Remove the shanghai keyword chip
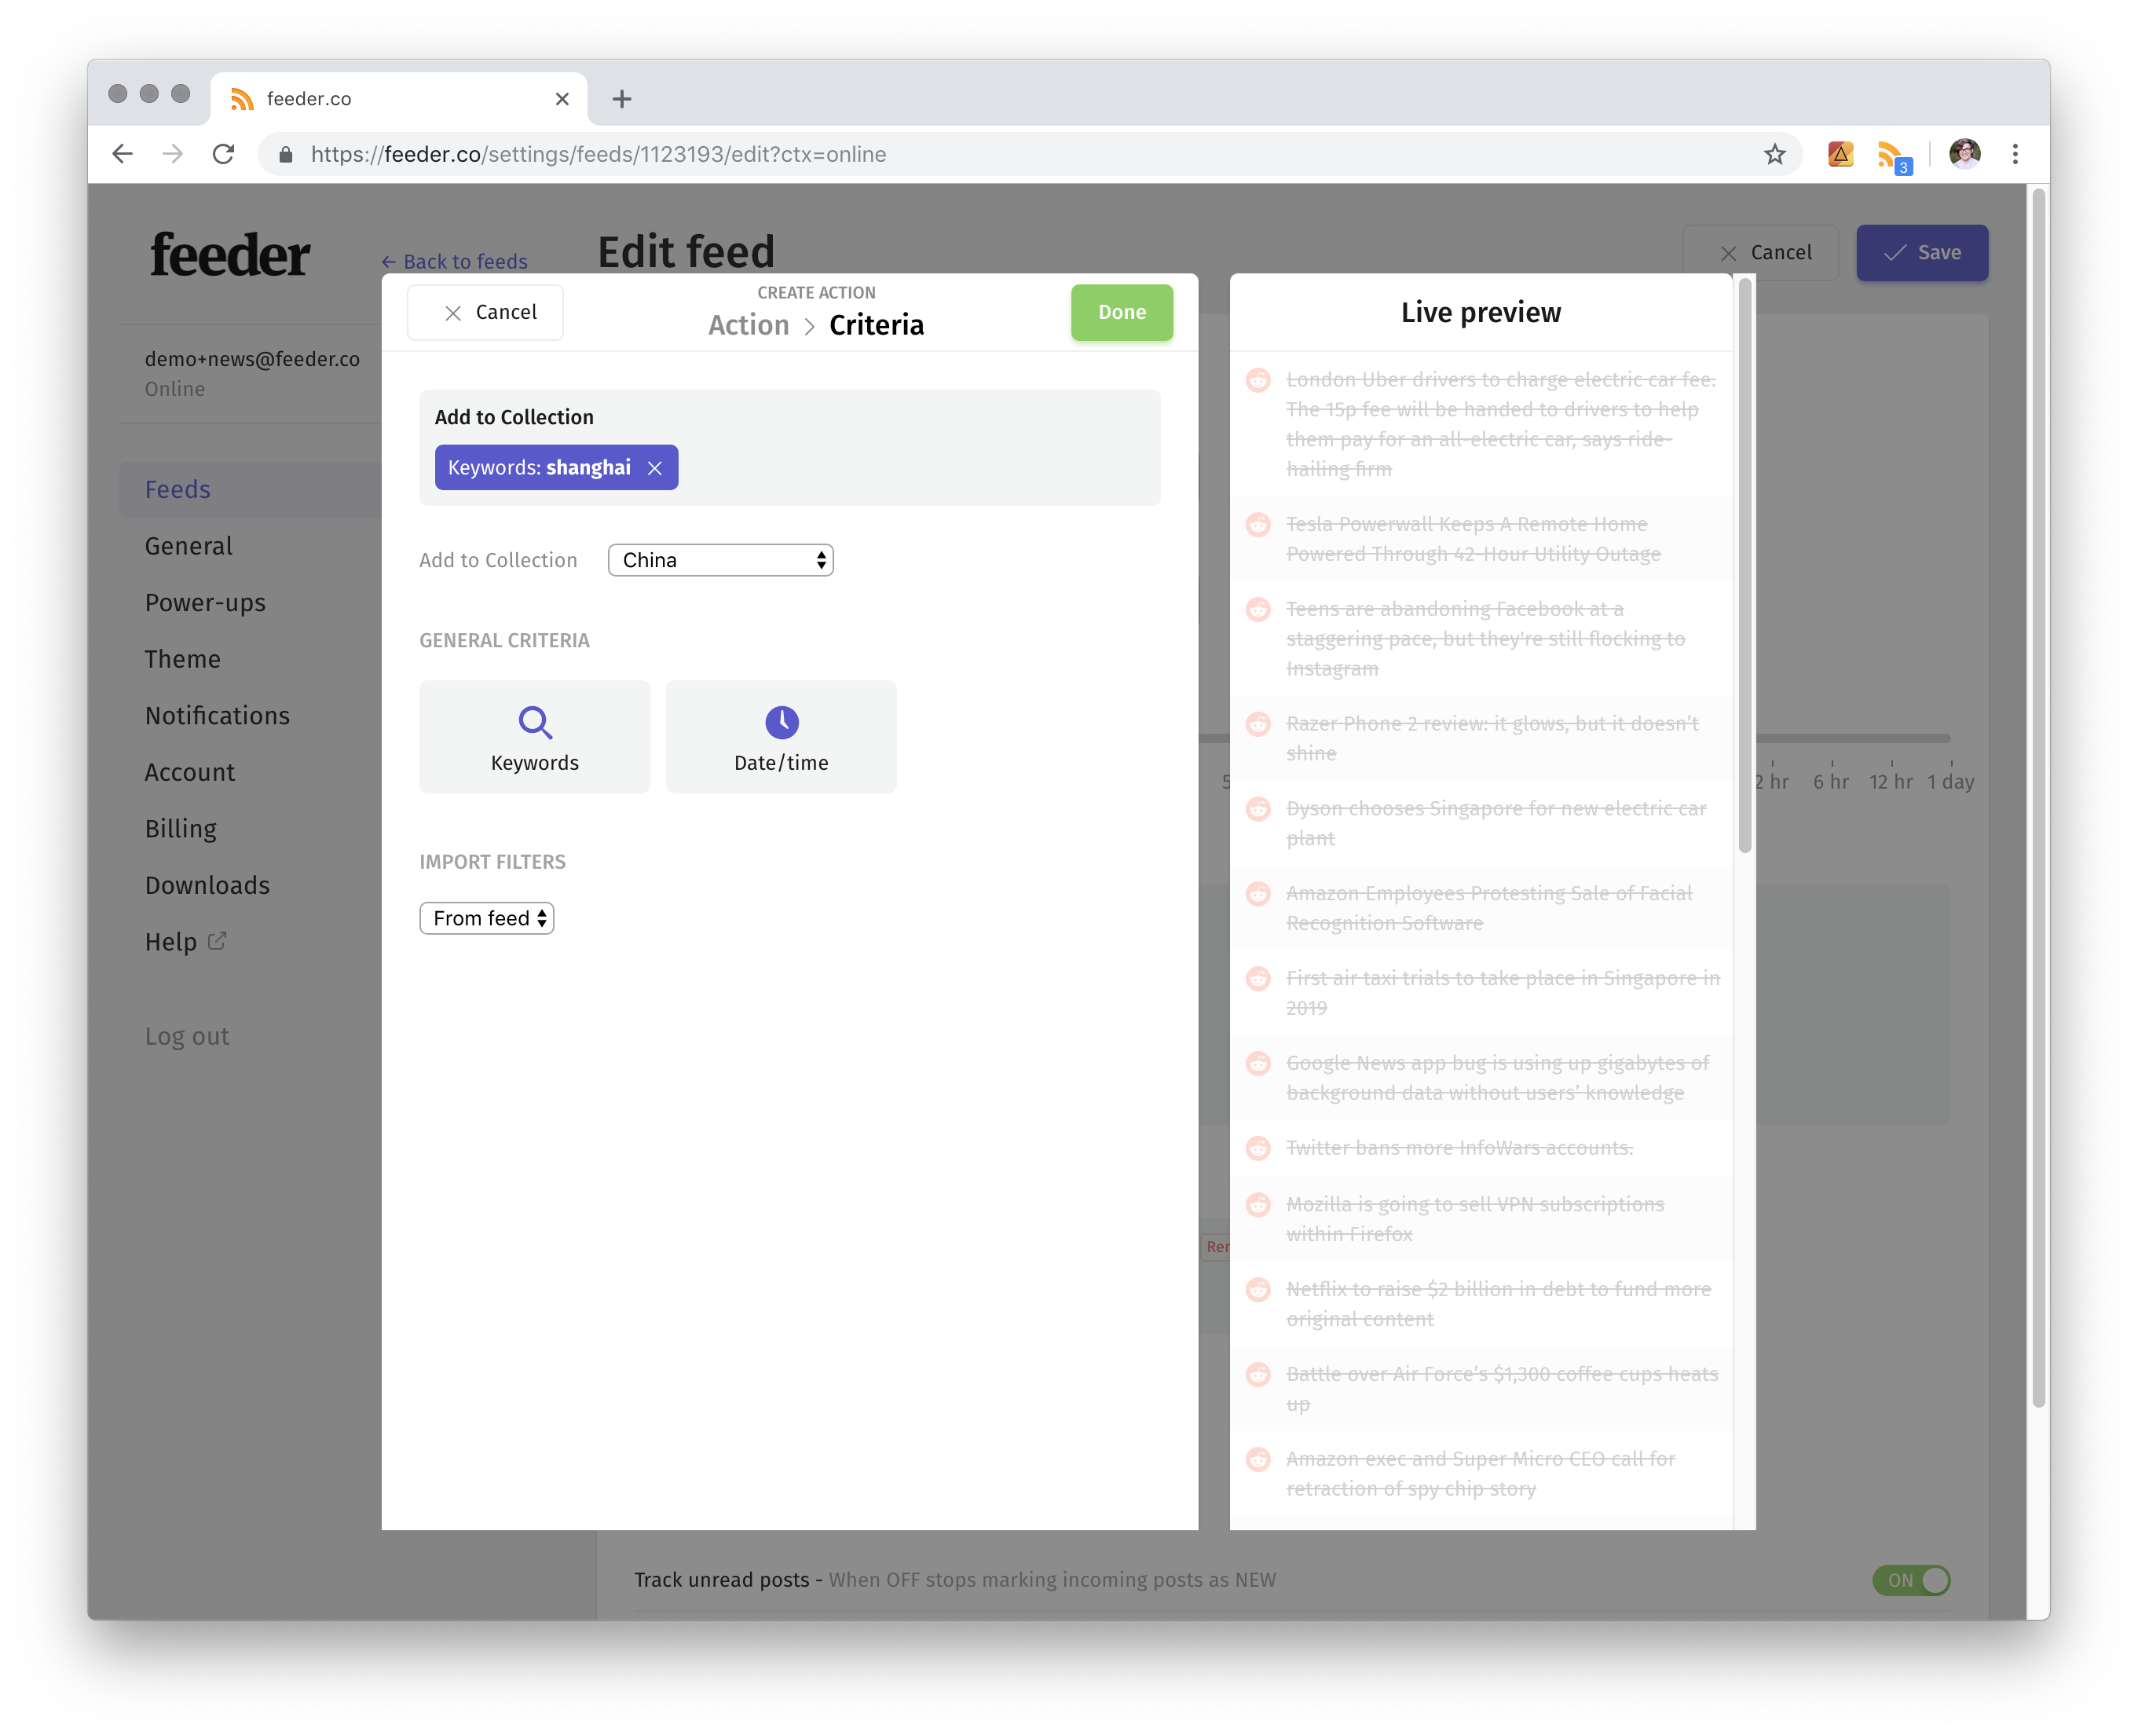 [655, 468]
